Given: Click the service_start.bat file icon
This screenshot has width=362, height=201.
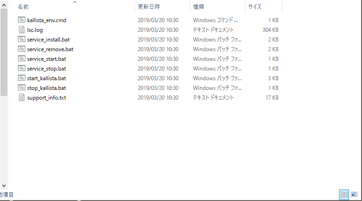Looking at the screenshot, I should click(22, 59).
